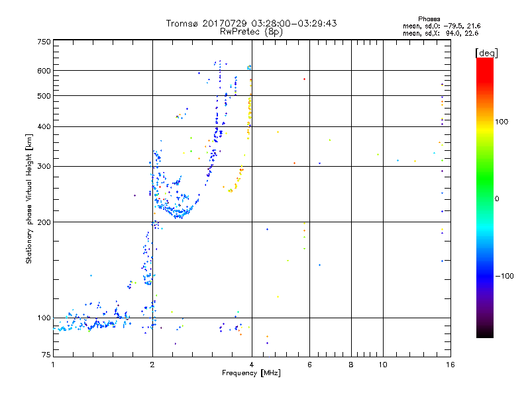The image size is (530, 397).
Task: Click the 2 tick label on frequency axis
Action: [152, 365]
